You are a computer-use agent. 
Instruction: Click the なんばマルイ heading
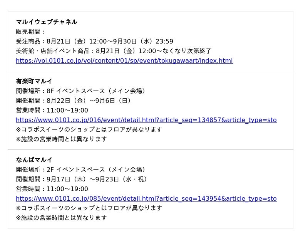[x=34, y=159]
